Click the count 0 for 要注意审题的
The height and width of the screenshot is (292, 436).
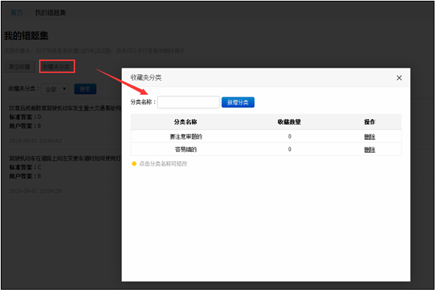289,136
